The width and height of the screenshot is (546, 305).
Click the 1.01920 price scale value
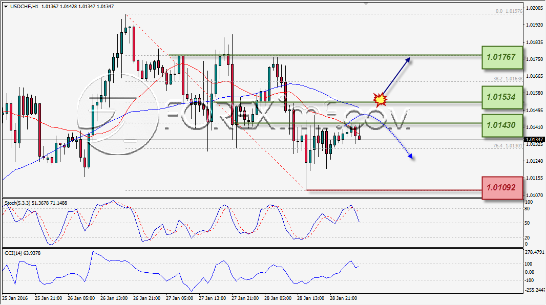tap(534, 25)
